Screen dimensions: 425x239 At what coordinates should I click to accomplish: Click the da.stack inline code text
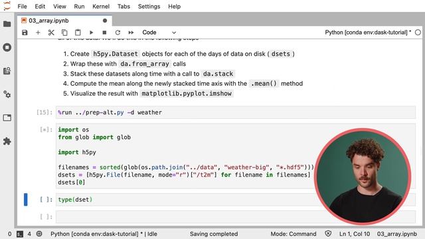pyautogui.click(x=218, y=74)
